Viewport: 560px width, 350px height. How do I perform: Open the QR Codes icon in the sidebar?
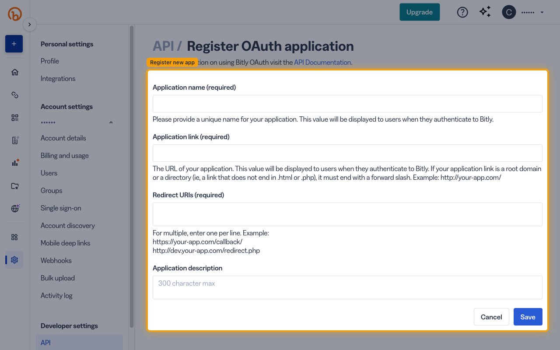[x=15, y=118]
